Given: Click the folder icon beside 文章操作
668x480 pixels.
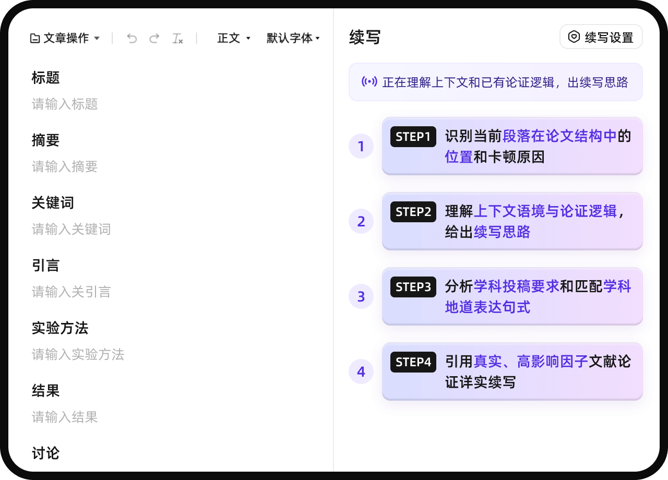Looking at the screenshot, I should (x=35, y=38).
